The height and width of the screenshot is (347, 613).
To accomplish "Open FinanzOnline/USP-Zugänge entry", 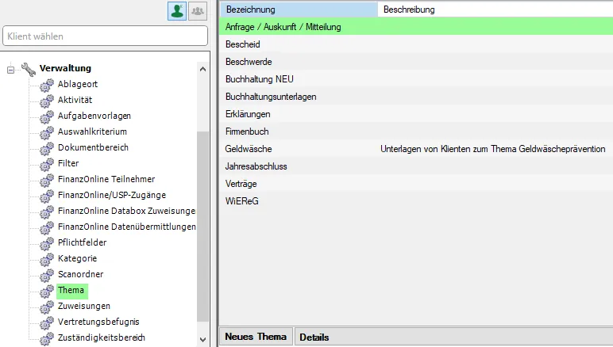I will 112,195.
